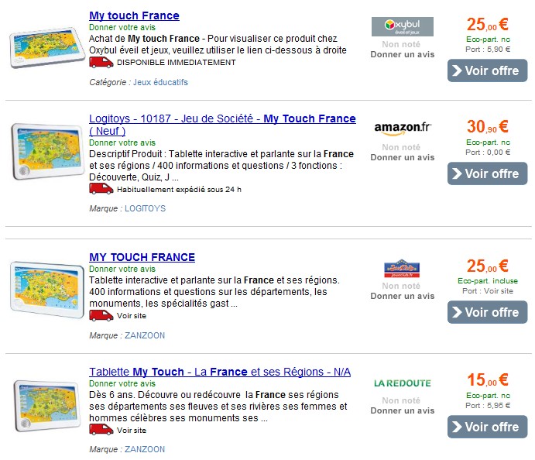
Task: Click the red truck beside Habituellement expédié
Action: click(x=101, y=189)
